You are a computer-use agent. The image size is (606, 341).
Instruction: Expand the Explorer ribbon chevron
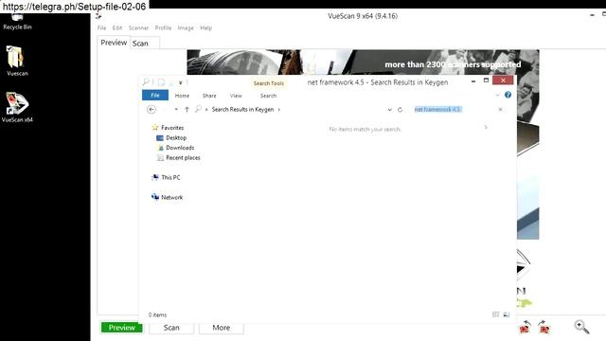point(497,95)
